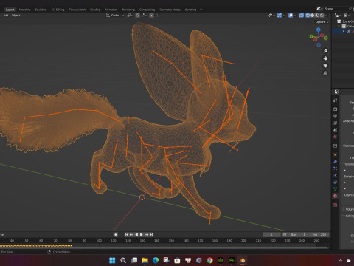
Task: Toggle viewport overlays
Action: pos(291,16)
